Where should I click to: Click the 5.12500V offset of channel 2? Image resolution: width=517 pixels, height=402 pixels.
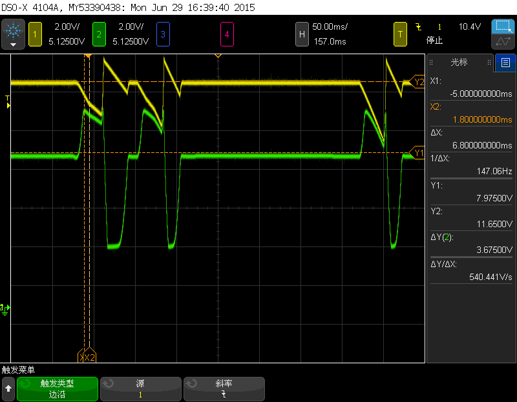point(131,41)
